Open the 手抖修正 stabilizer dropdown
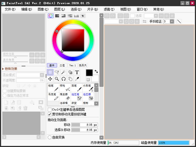 click(x=169, y=21)
